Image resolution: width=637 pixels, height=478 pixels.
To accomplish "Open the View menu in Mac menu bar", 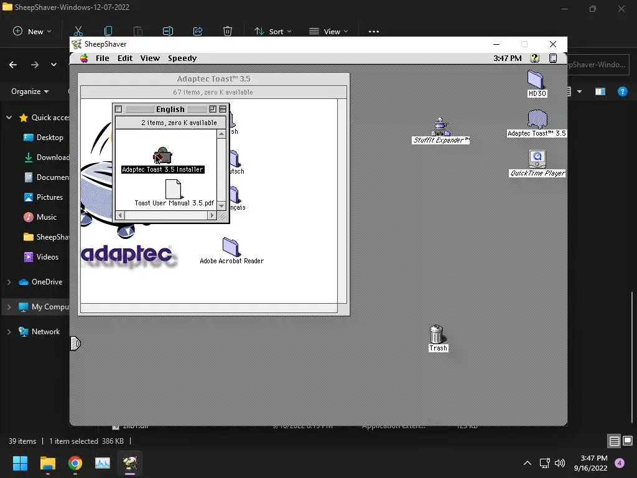I will click(150, 58).
